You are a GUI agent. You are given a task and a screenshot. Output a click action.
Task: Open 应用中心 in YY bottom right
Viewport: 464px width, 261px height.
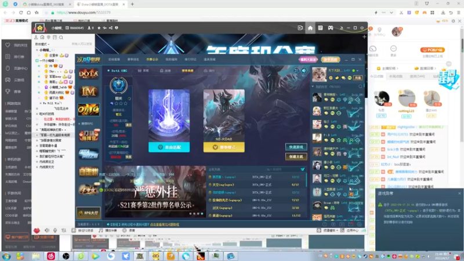[x=350, y=230]
